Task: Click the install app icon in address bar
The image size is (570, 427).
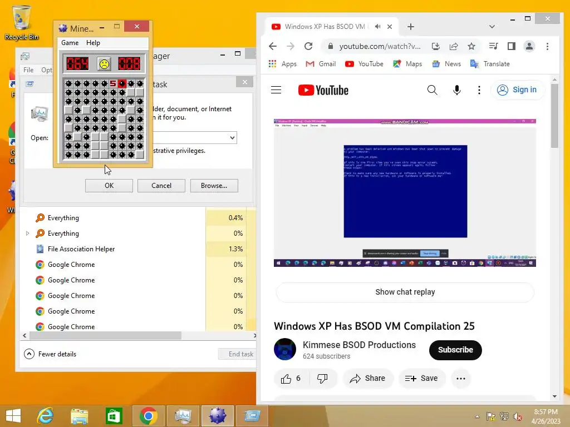Action: [x=435, y=46]
